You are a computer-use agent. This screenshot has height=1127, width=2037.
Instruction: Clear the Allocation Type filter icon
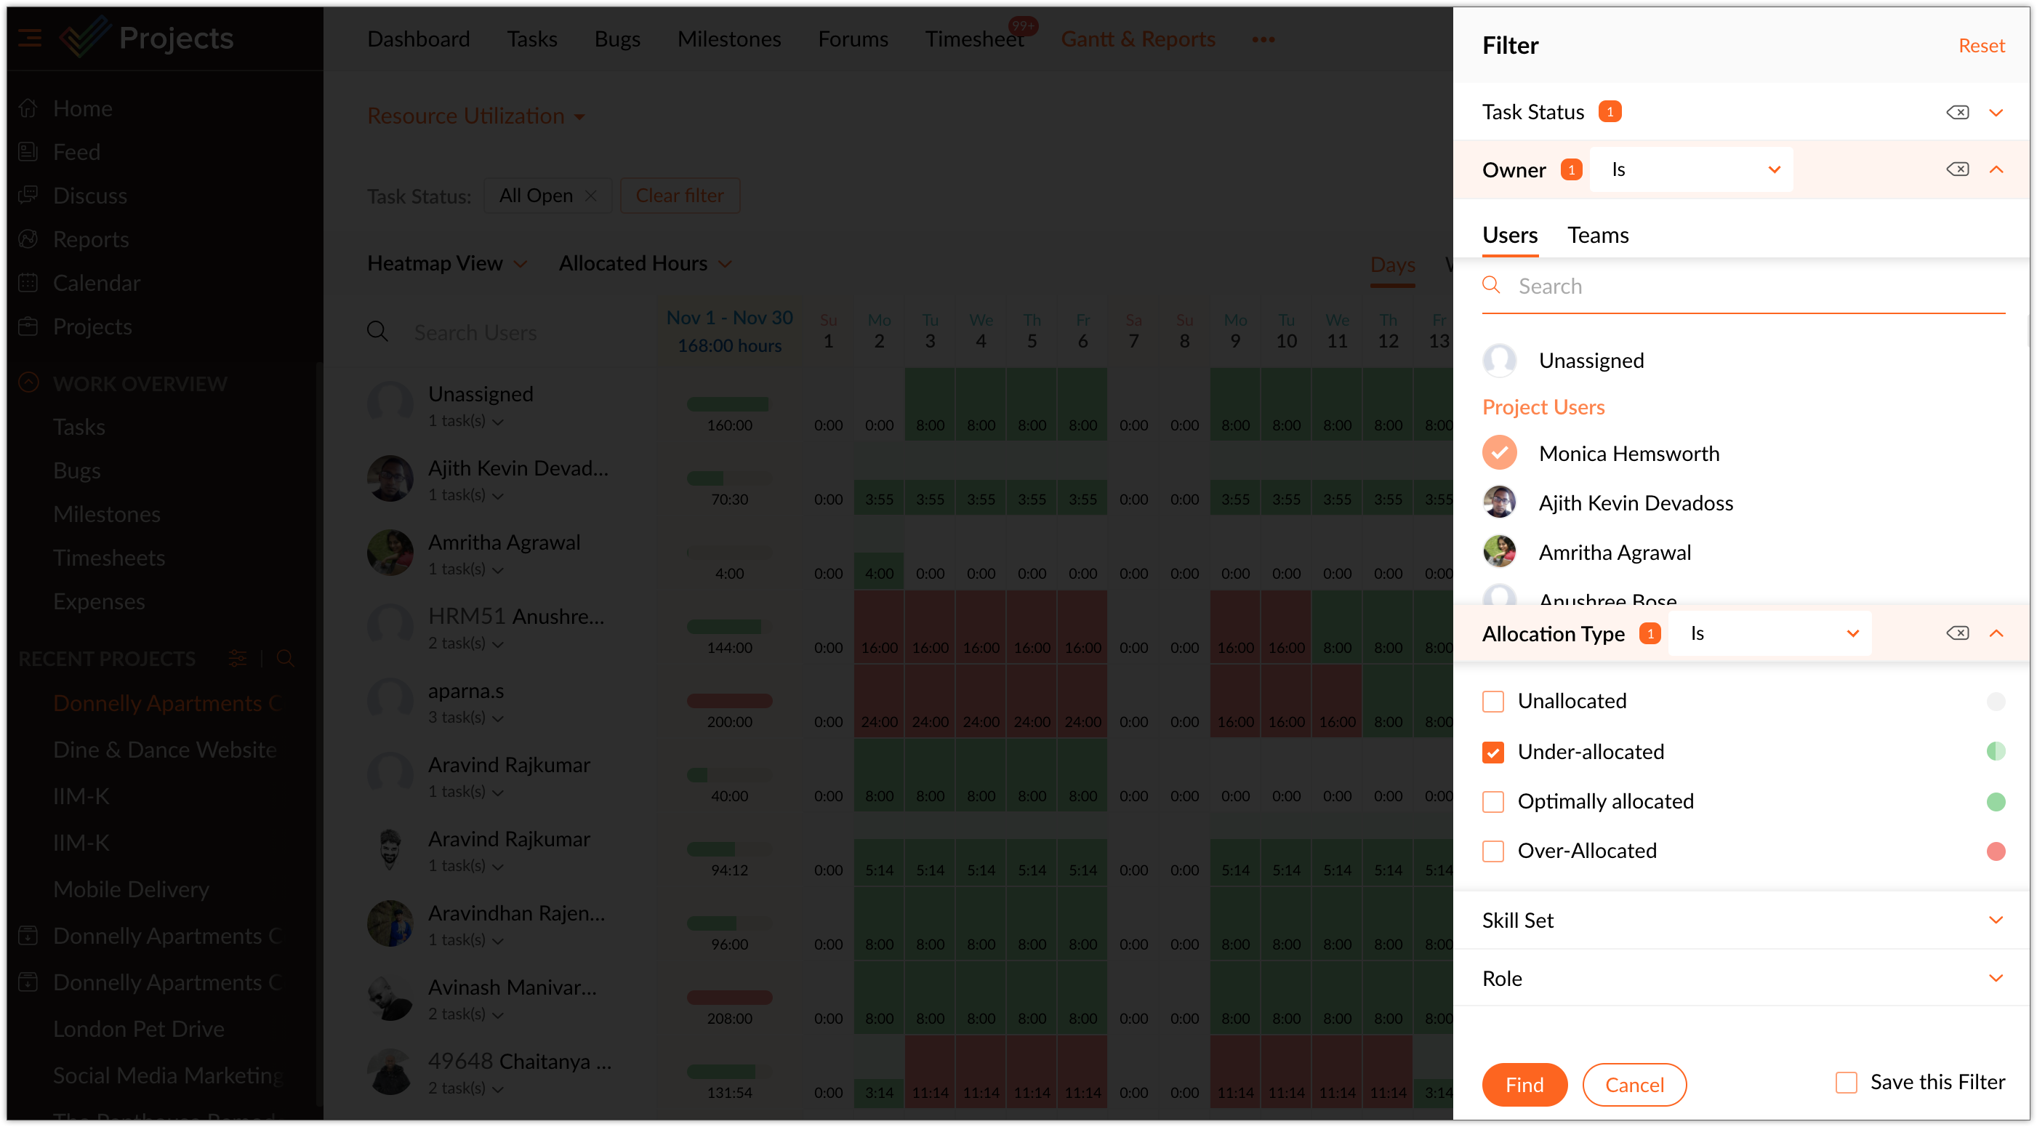[x=1957, y=633]
